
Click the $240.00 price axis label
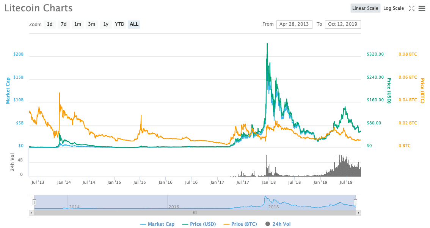pyautogui.click(x=375, y=77)
